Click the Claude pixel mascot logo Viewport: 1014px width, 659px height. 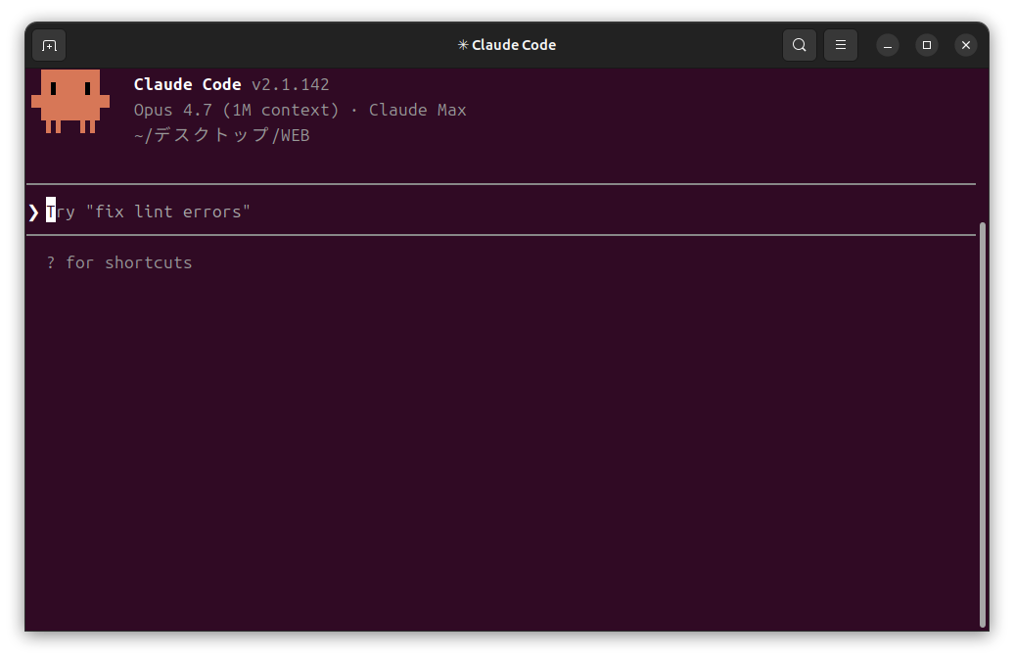(70, 102)
